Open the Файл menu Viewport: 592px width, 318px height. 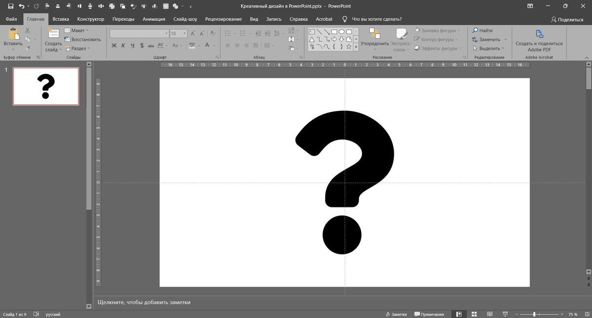11,19
